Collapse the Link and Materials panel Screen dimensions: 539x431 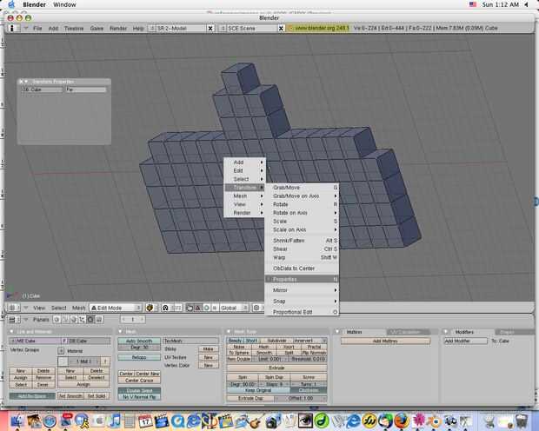pos(11,332)
